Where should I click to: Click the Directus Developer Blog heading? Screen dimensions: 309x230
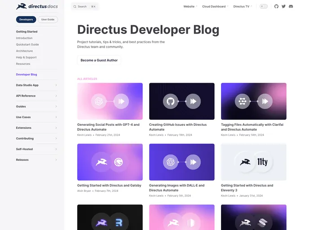pos(148,30)
